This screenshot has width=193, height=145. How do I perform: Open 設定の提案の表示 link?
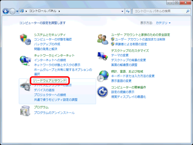(x=123, y=92)
